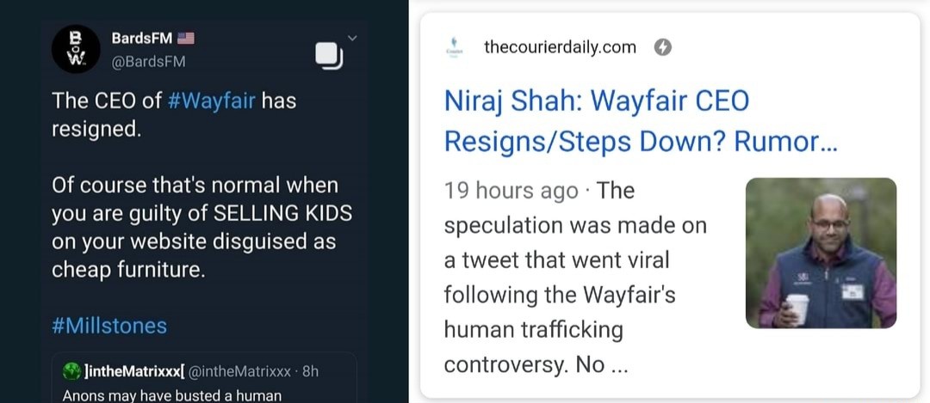Open the #Millstones hashtag
This screenshot has width=930, height=403.
pyautogui.click(x=109, y=326)
